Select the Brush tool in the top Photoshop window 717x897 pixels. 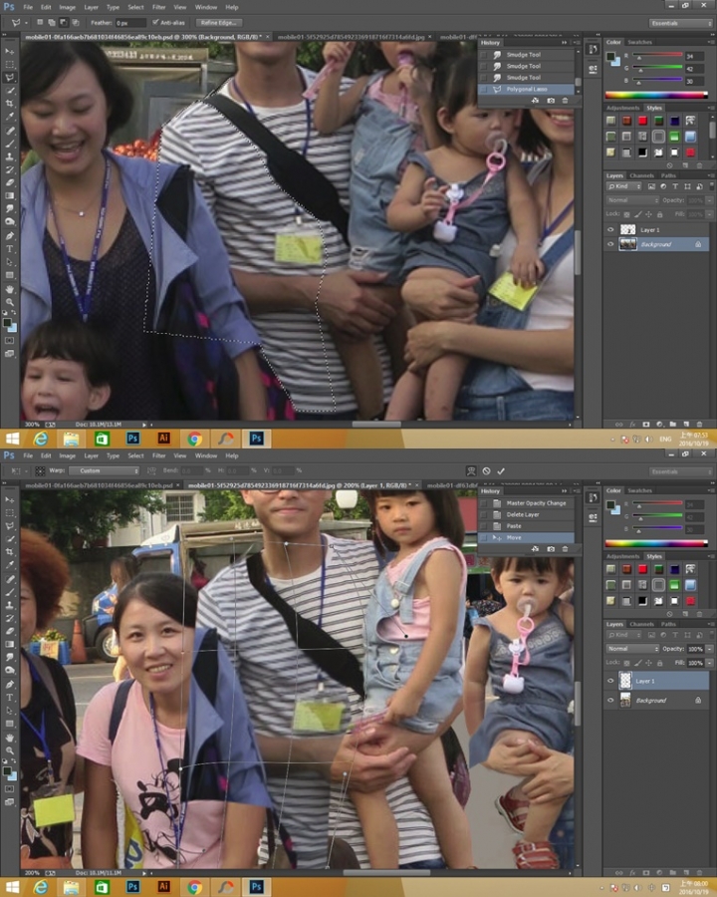(10, 143)
